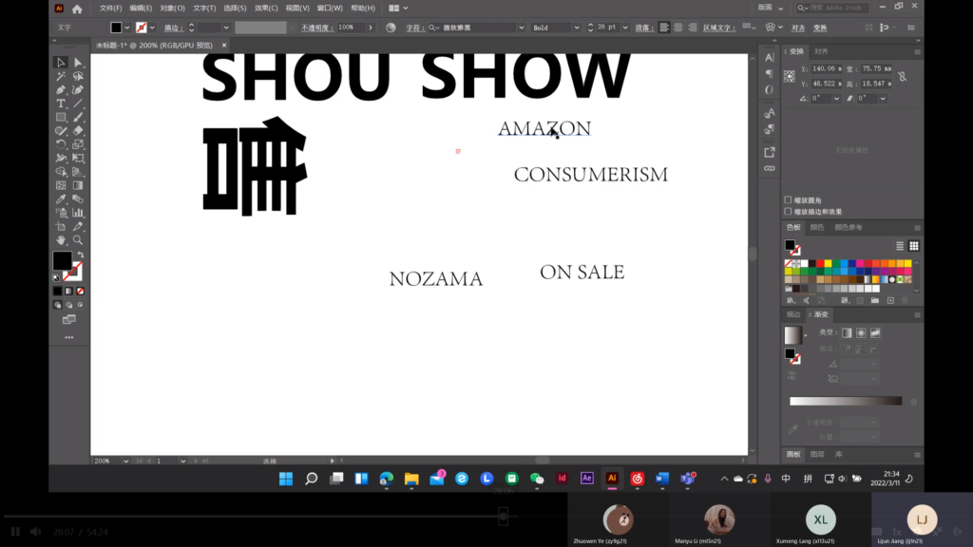
Task: Set gradient type to freeform
Action: point(875,333)
